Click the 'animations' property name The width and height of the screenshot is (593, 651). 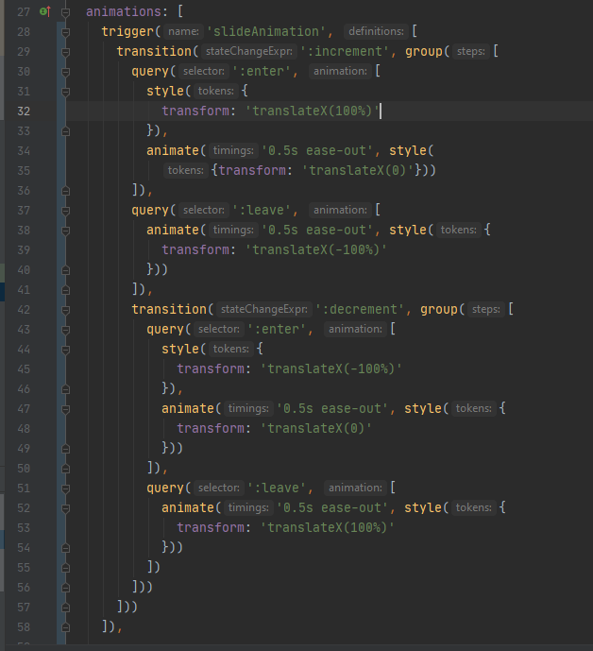point(124,11)
